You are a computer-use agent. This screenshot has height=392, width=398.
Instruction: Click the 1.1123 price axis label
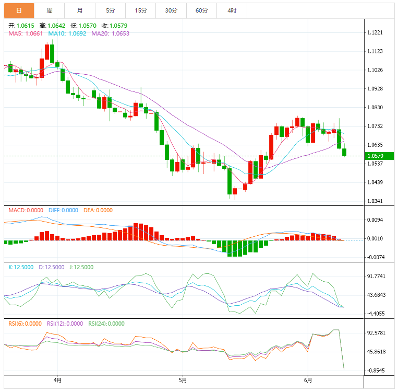coord(375,51)
